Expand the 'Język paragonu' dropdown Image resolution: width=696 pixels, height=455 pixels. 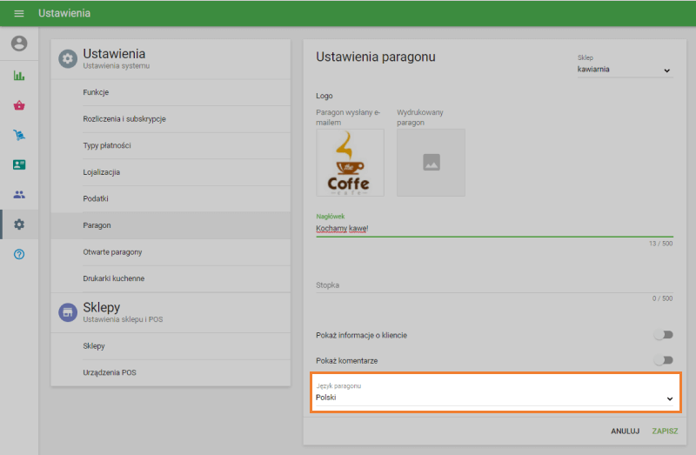pos(494,398)
